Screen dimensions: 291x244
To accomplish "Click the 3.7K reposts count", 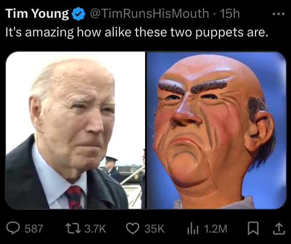I will tap(95, 229).
